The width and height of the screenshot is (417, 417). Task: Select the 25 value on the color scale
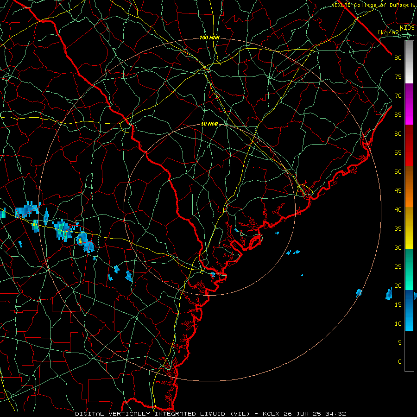tap(398, 266)
